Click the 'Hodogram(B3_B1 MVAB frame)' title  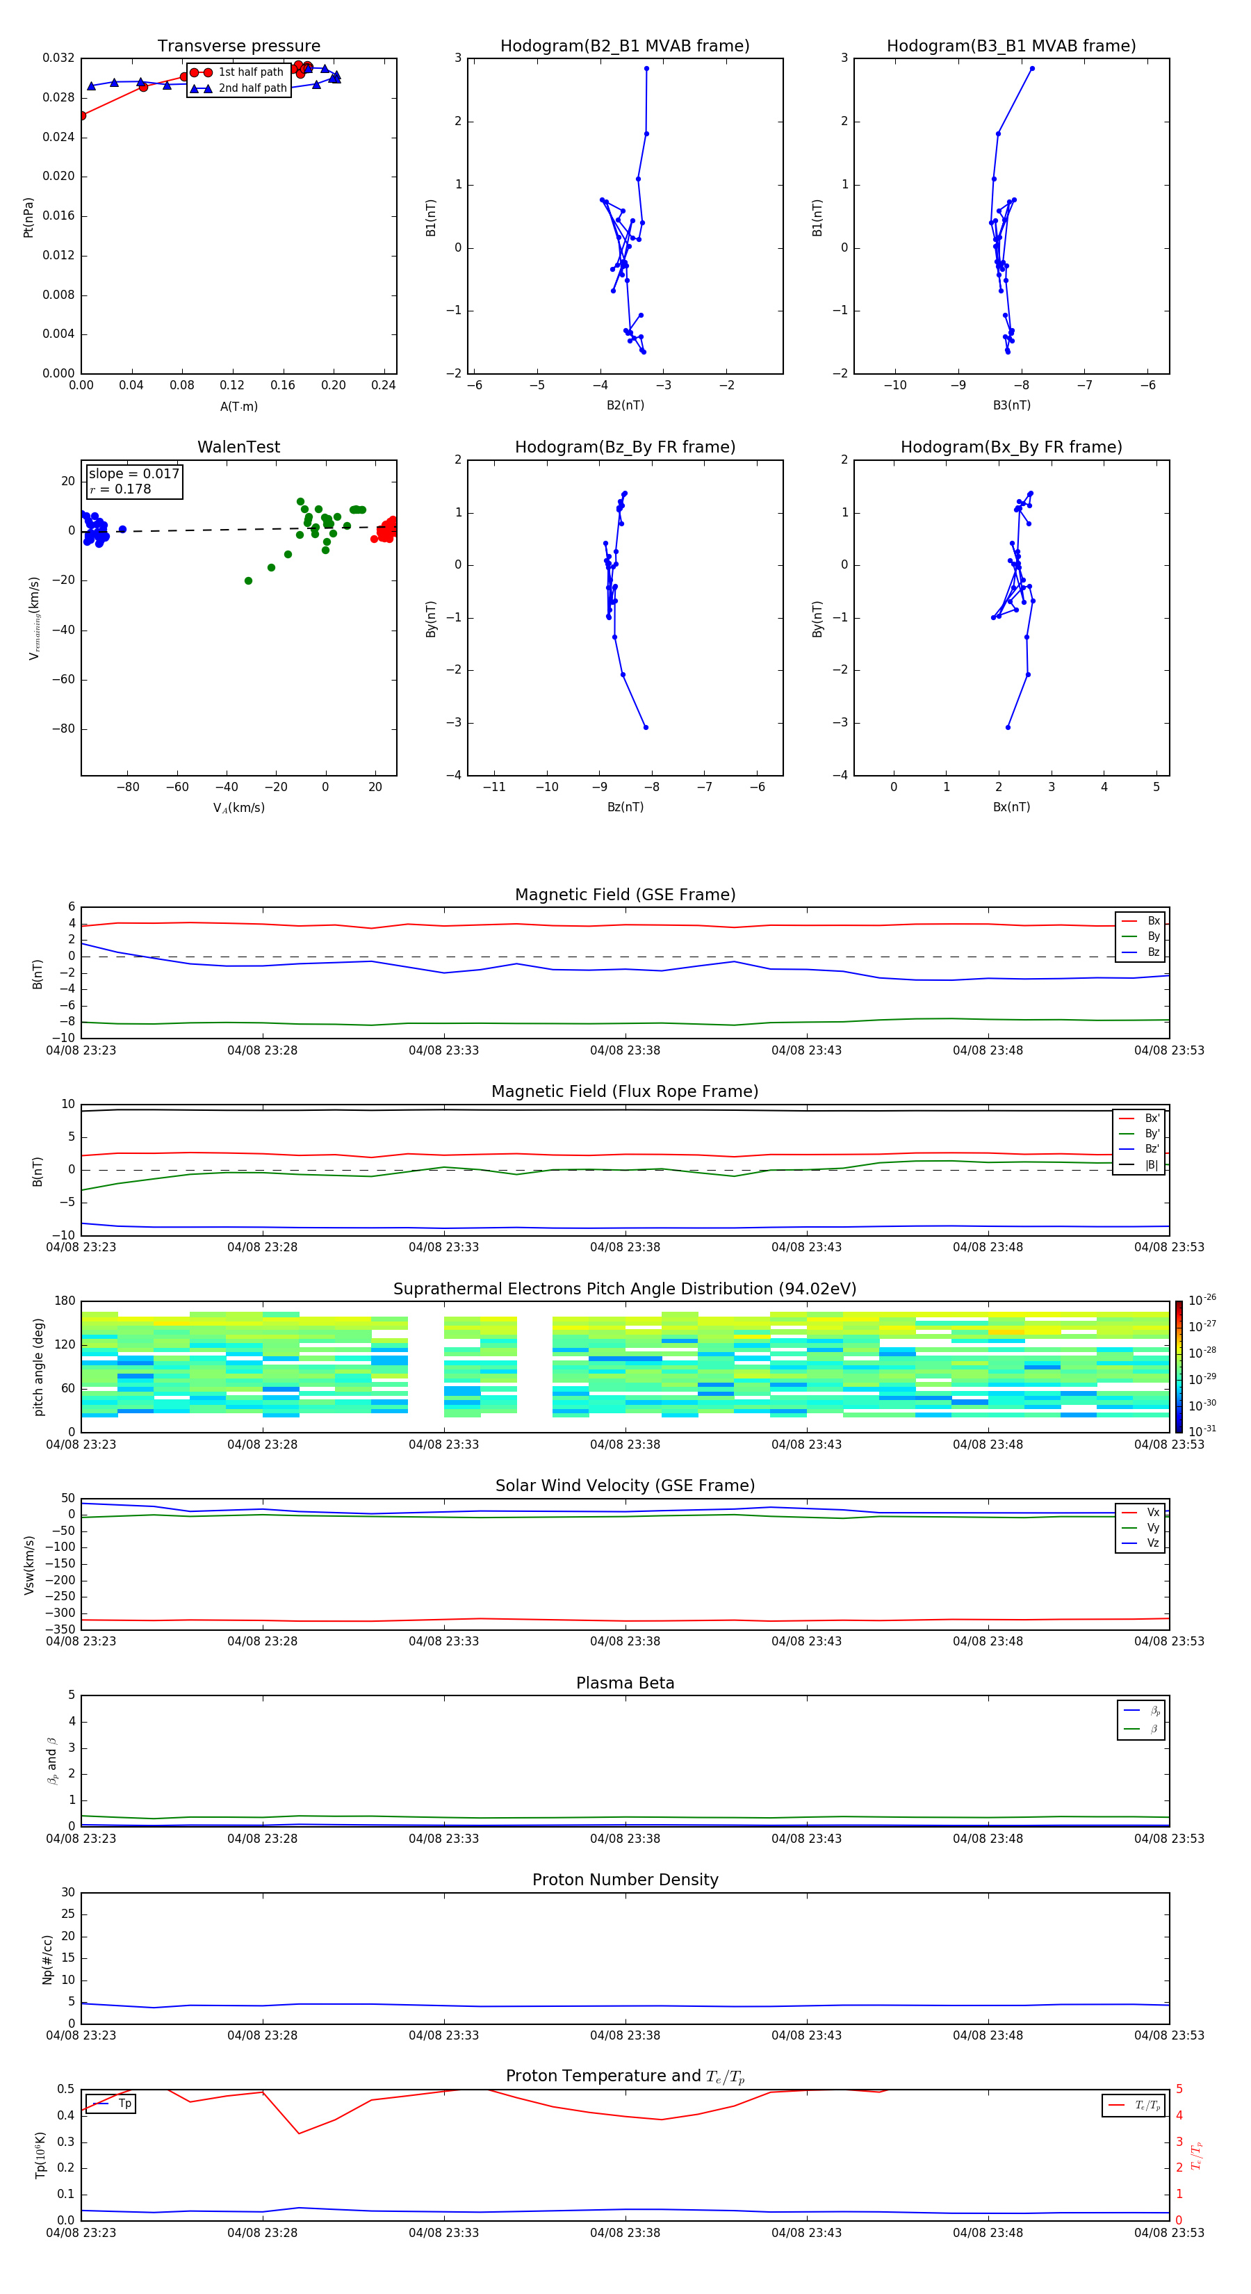(x=1011, y=45)
